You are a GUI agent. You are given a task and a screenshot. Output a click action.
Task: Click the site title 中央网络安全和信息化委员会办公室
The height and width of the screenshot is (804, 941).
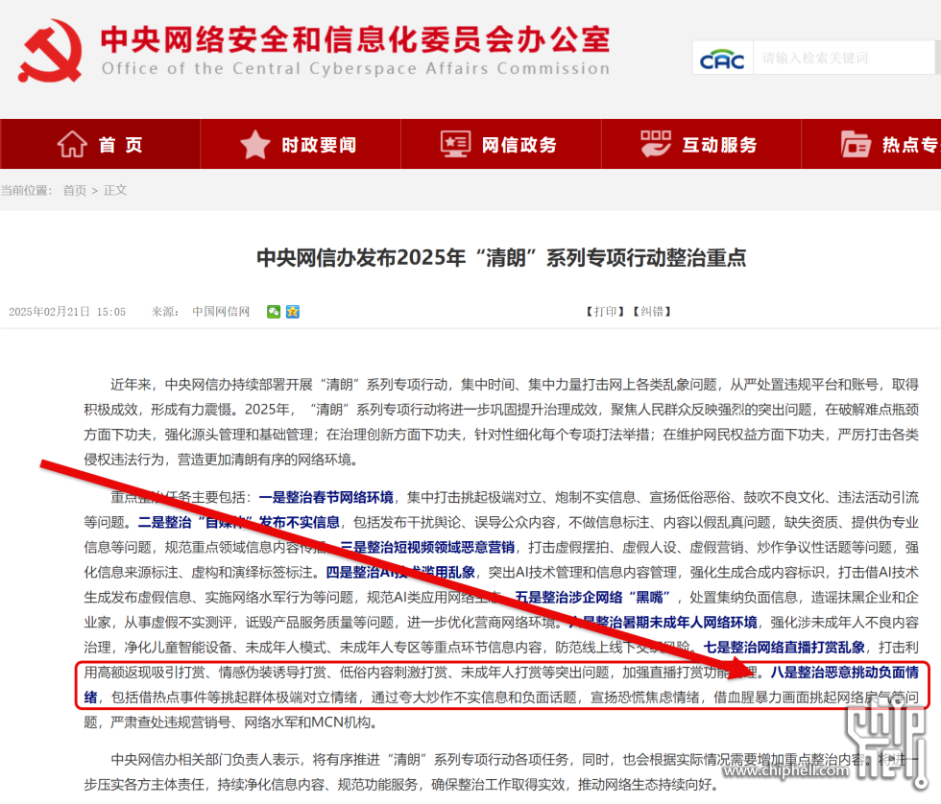click(x=355, y=39)
